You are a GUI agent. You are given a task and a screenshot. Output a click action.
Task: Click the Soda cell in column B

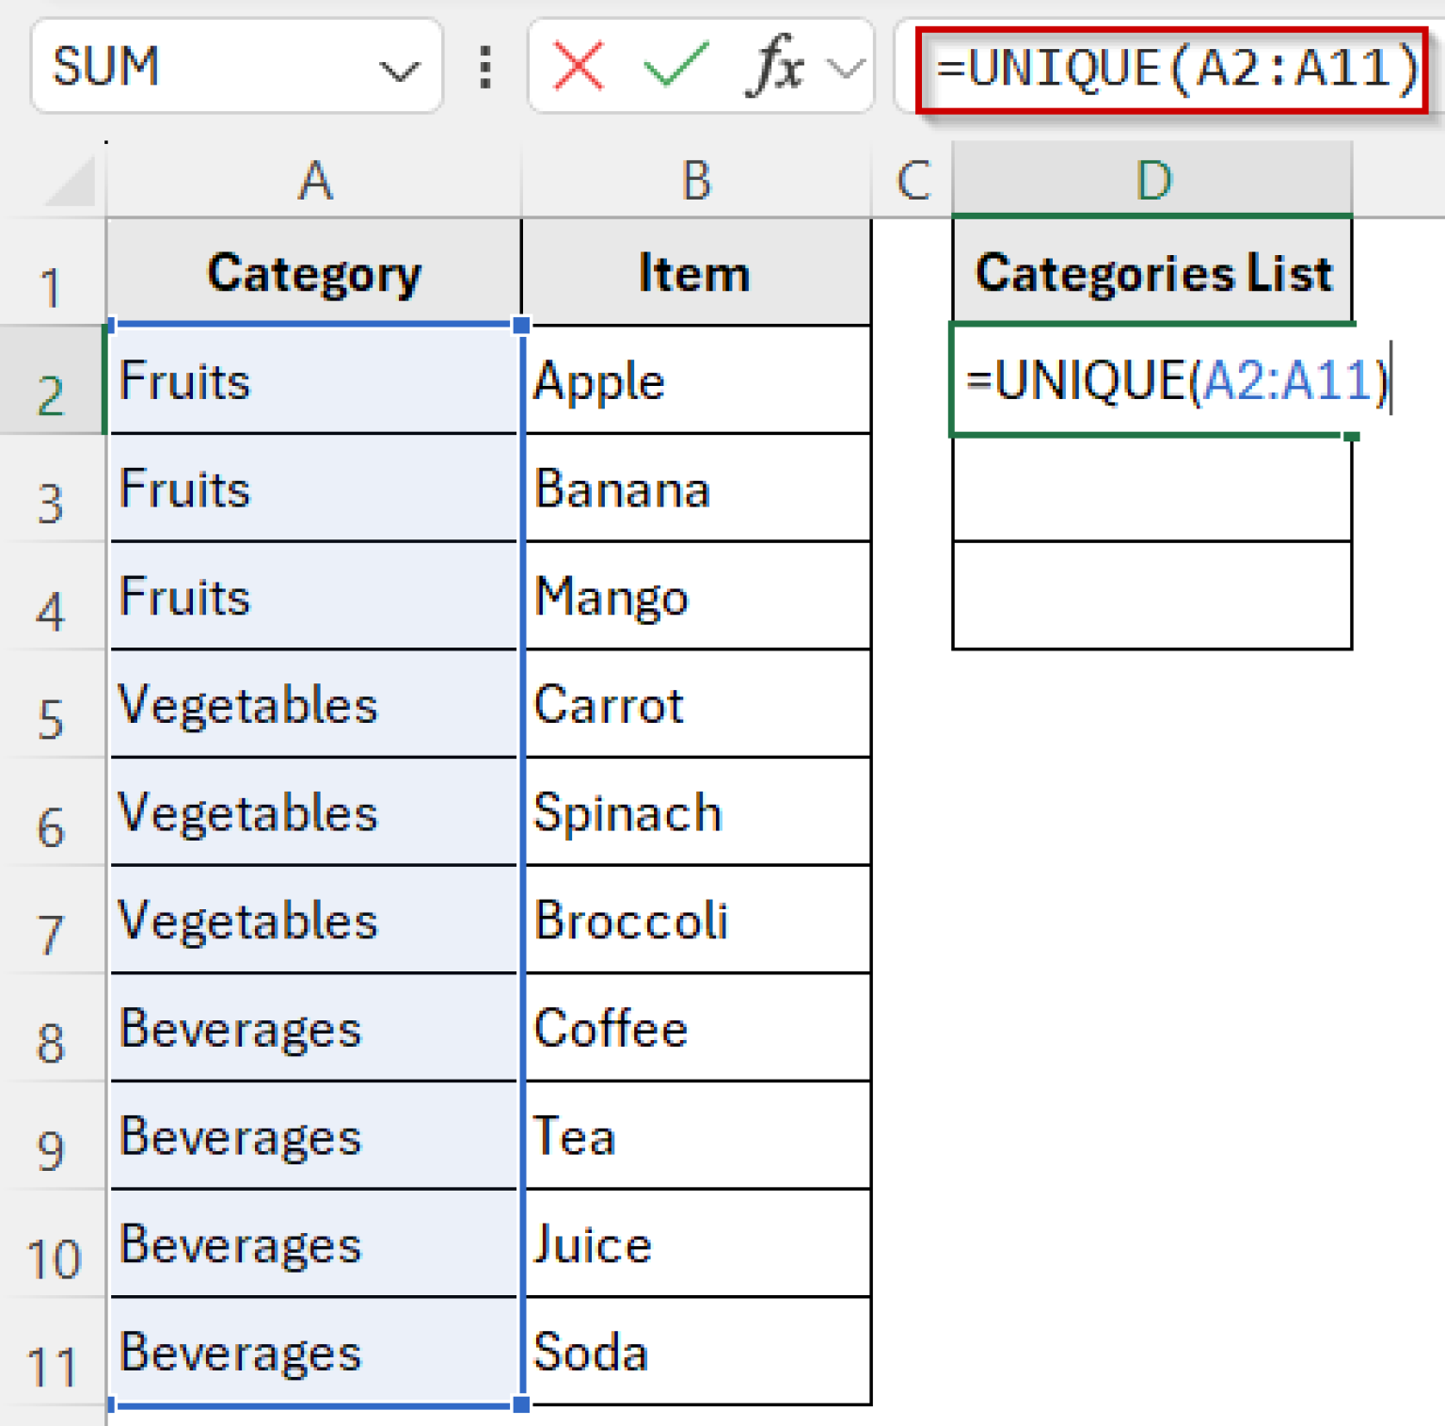(x=696, y=1353)
